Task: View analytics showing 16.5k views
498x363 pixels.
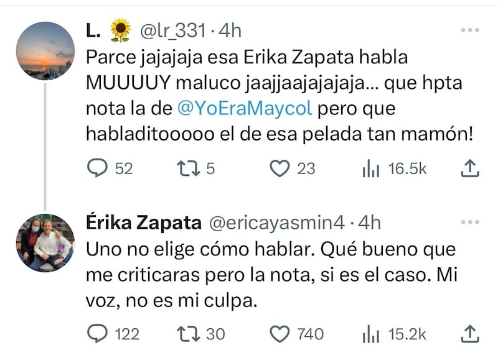Action: [x=370, y=168]
